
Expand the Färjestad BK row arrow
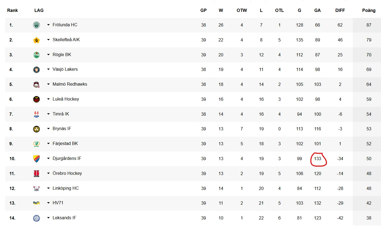[48, 144]
